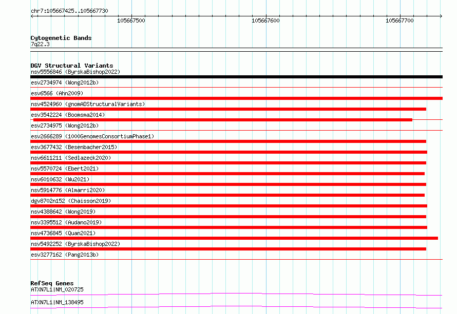Click the nsv5556846 (ByrskaBishop2022) variant label

tap(75, 72)
